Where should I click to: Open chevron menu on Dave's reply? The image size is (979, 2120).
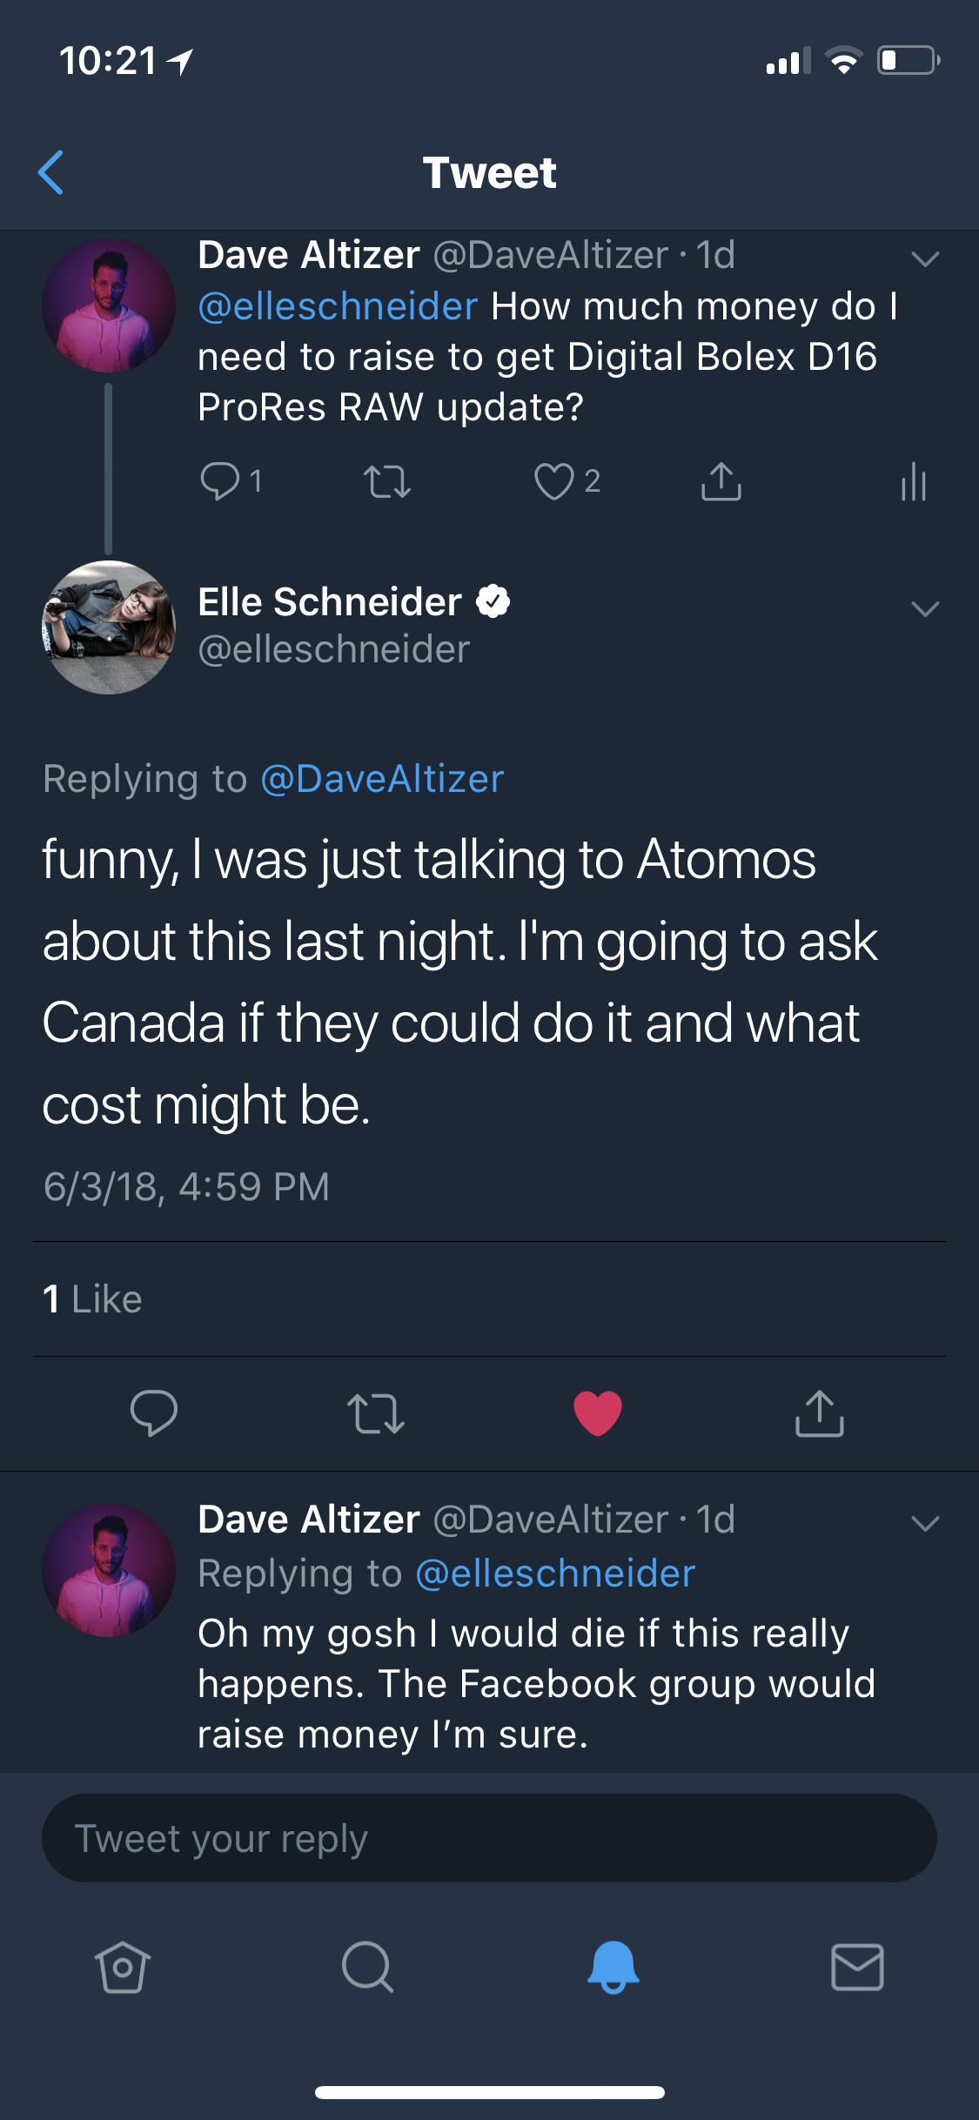(x=925, y=1523)
